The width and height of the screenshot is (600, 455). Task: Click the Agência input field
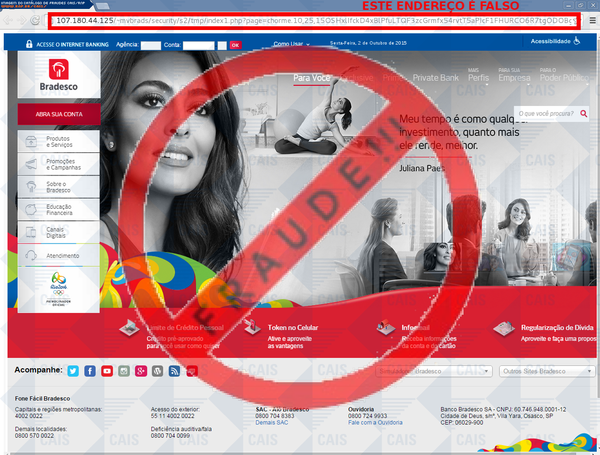tap(150, 45)
